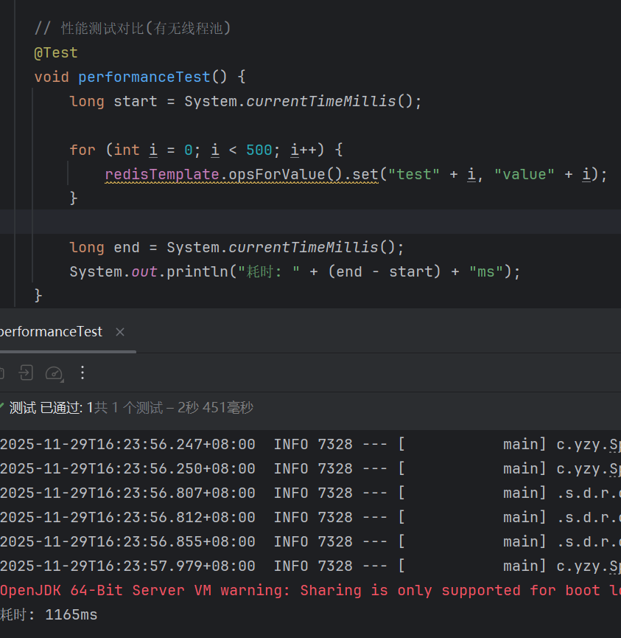Close the performanceTest run tab
This screenshot has width=621, height=638.
pyautogui.click(x=120, y=332)
